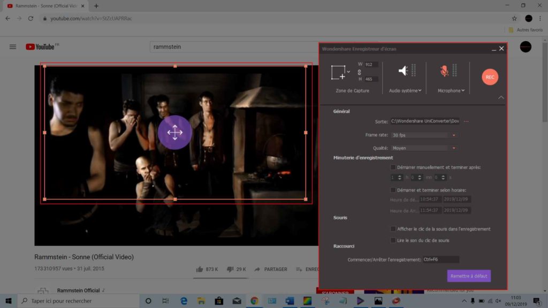The image size is (548, 308).
Task: Browse output folder with ellipsis button
Action: coord(466,121)
